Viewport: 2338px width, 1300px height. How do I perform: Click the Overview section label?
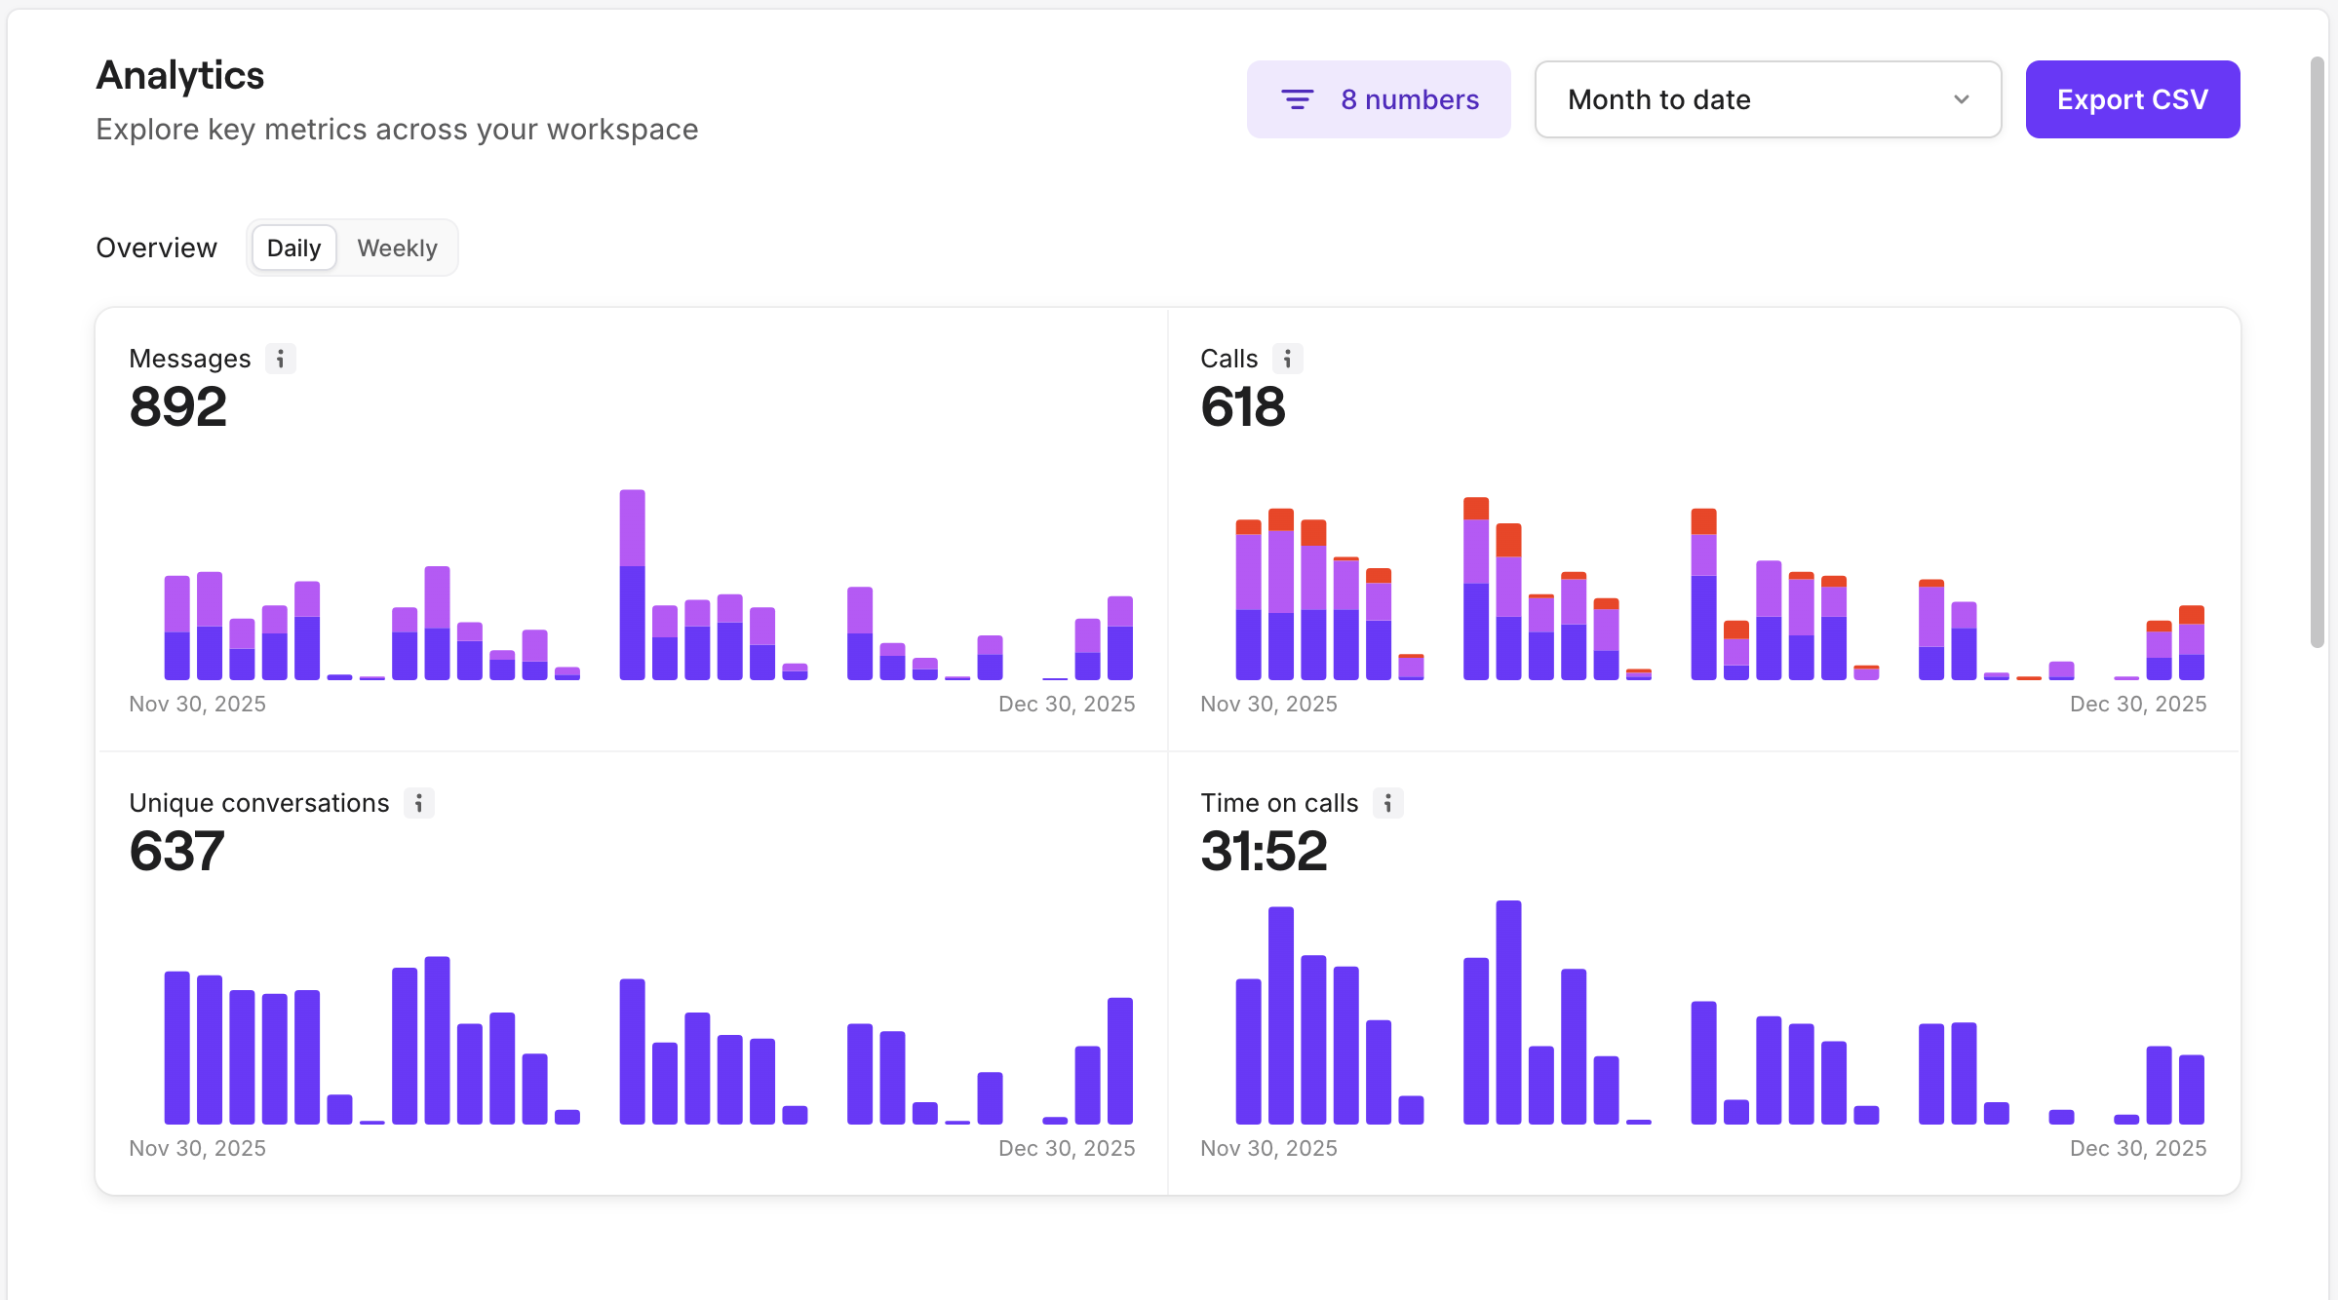coord(156,248)
